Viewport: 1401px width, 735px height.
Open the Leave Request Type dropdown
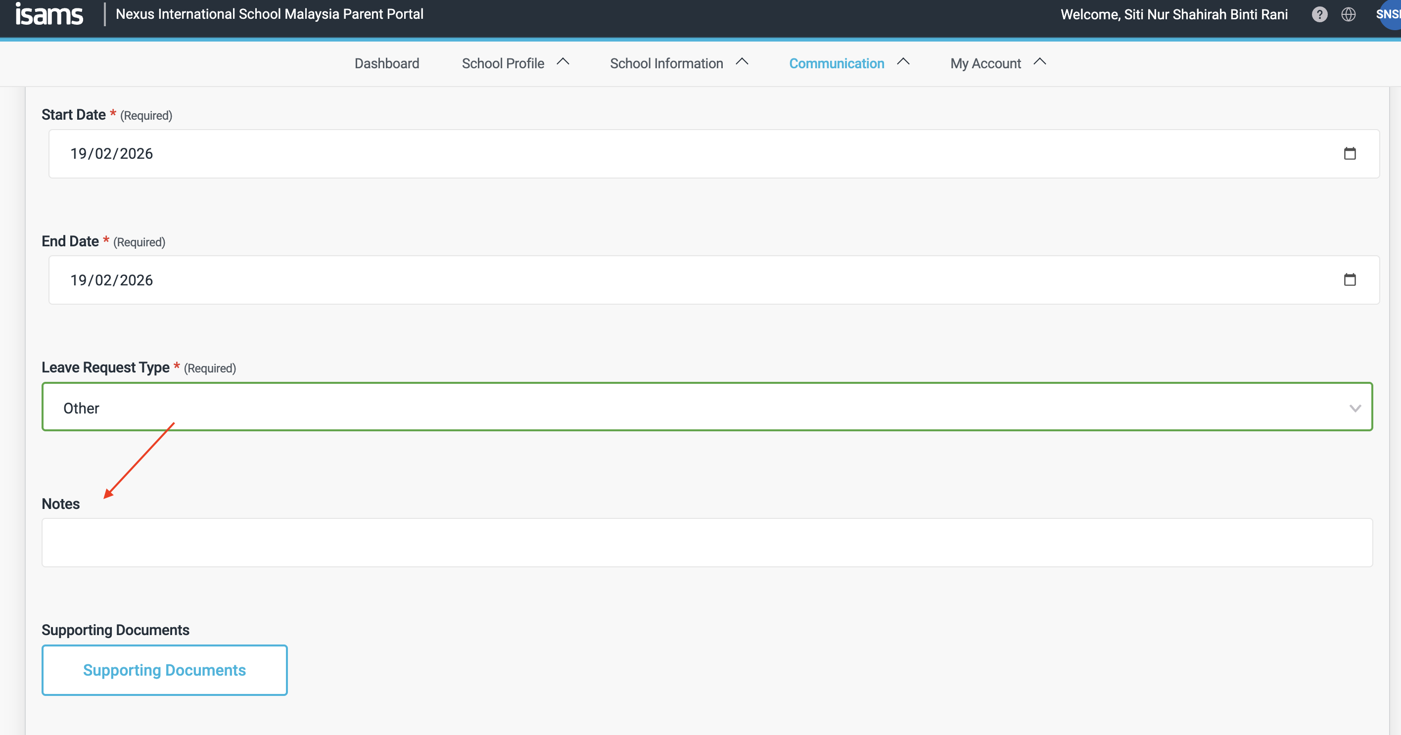click(x=707, y=407)
